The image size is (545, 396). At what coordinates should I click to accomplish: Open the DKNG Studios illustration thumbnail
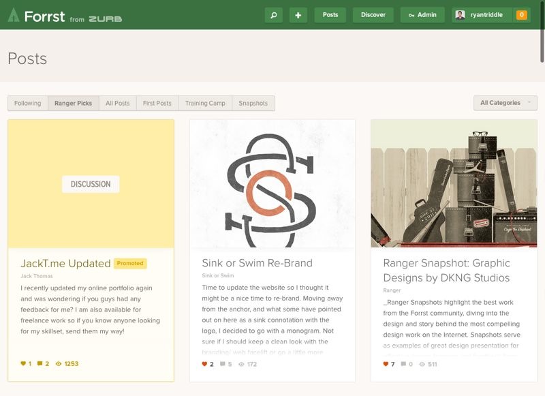point(454,183)
